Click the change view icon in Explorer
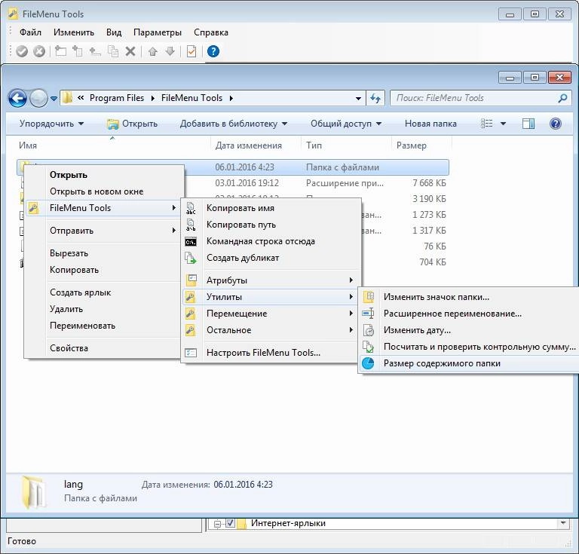 point(487,124)
